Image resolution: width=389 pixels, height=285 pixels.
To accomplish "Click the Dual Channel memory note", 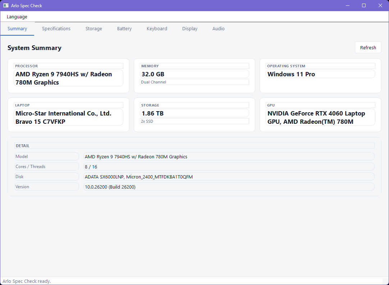I will point(194,82).
